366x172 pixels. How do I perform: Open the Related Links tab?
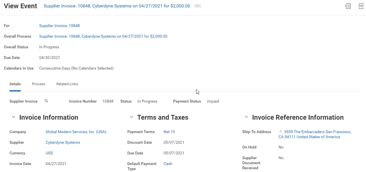point(67,84)
